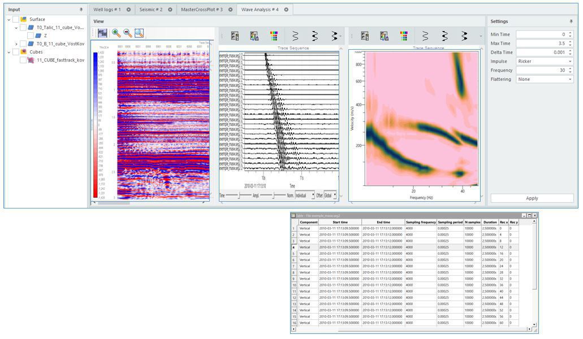Open the Norm Individual dropdown

click(305, 195)
